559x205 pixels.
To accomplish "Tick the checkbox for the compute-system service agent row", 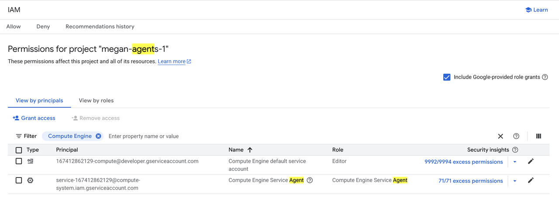I will (x=19, y=180).
